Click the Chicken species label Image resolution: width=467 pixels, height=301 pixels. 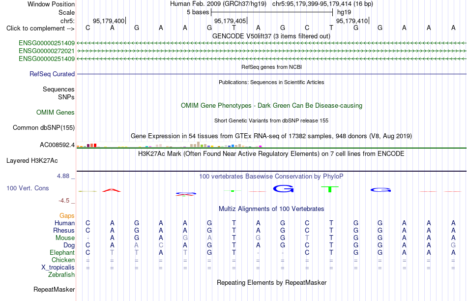63,260
